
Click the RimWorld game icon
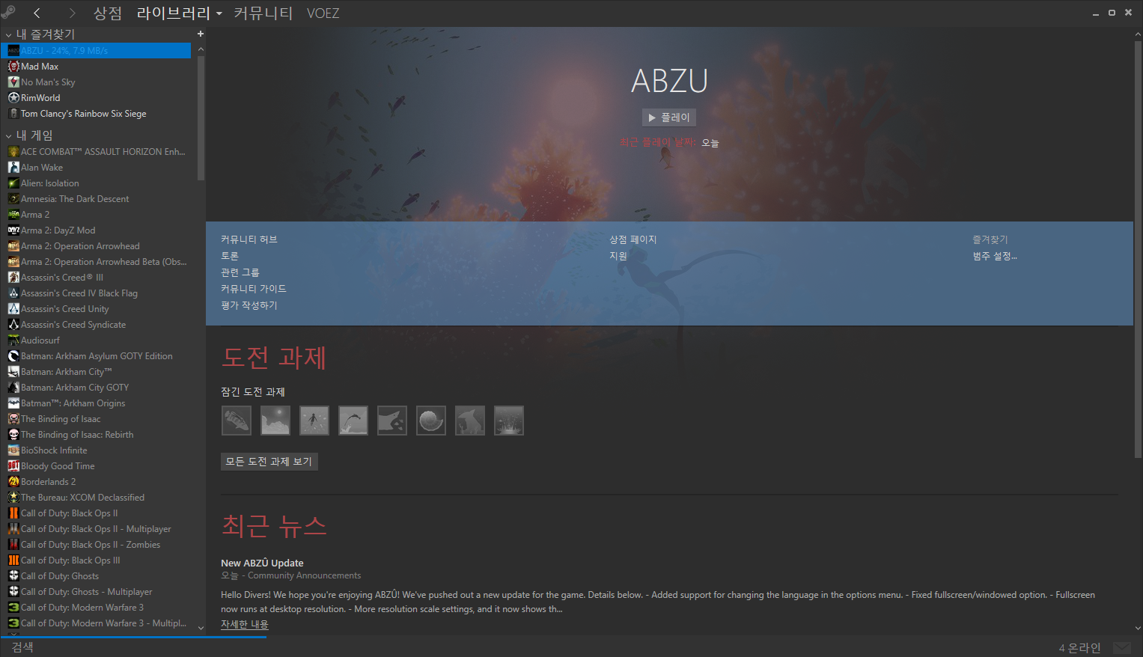(x=13, y=98)
